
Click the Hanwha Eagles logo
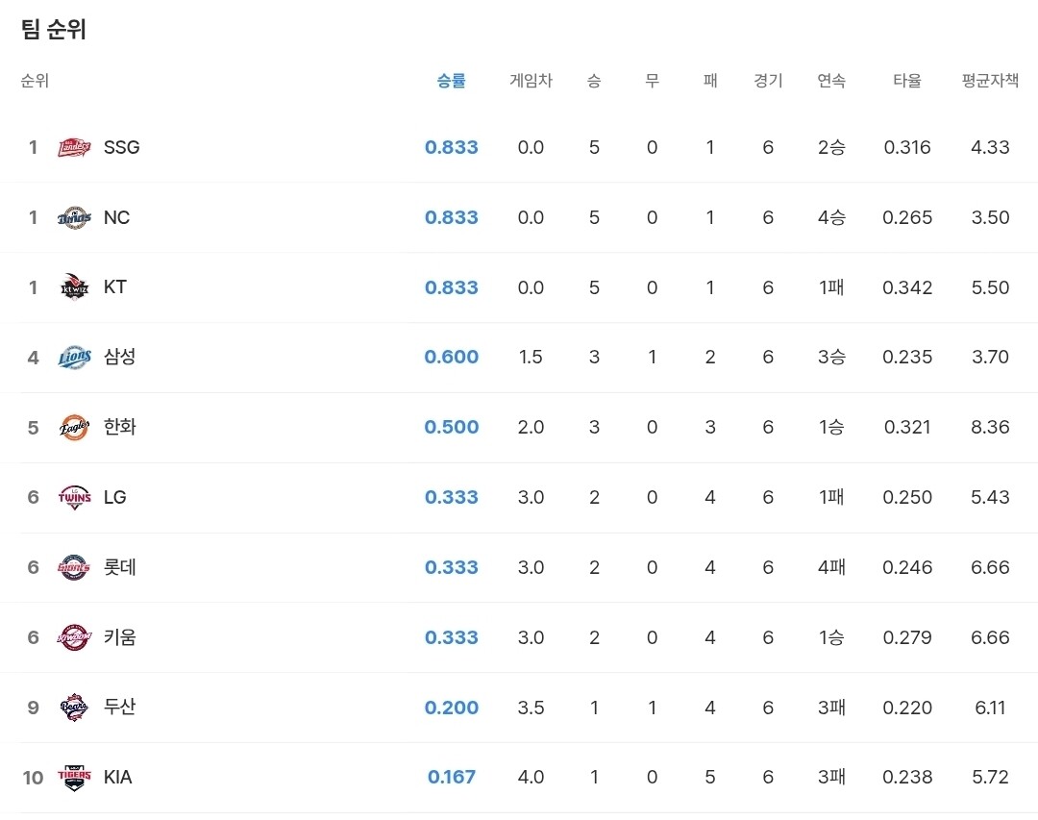point(74,427)
